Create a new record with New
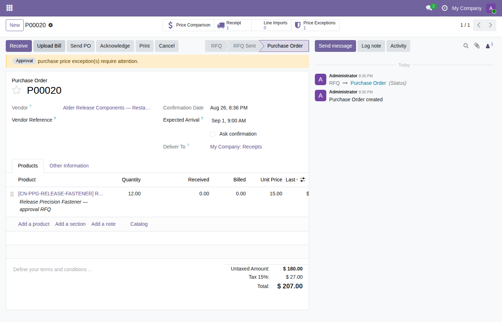 (15, 25)
